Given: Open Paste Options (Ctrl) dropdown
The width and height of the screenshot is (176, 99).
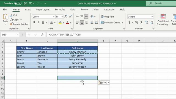Looking at the screenshot, I should coord(104,82).
